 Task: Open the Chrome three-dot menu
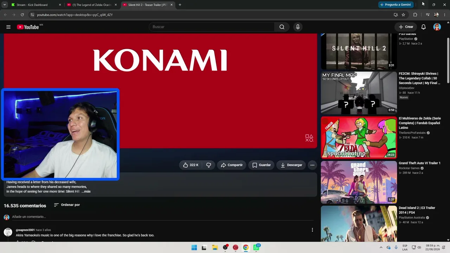[445, 15]
